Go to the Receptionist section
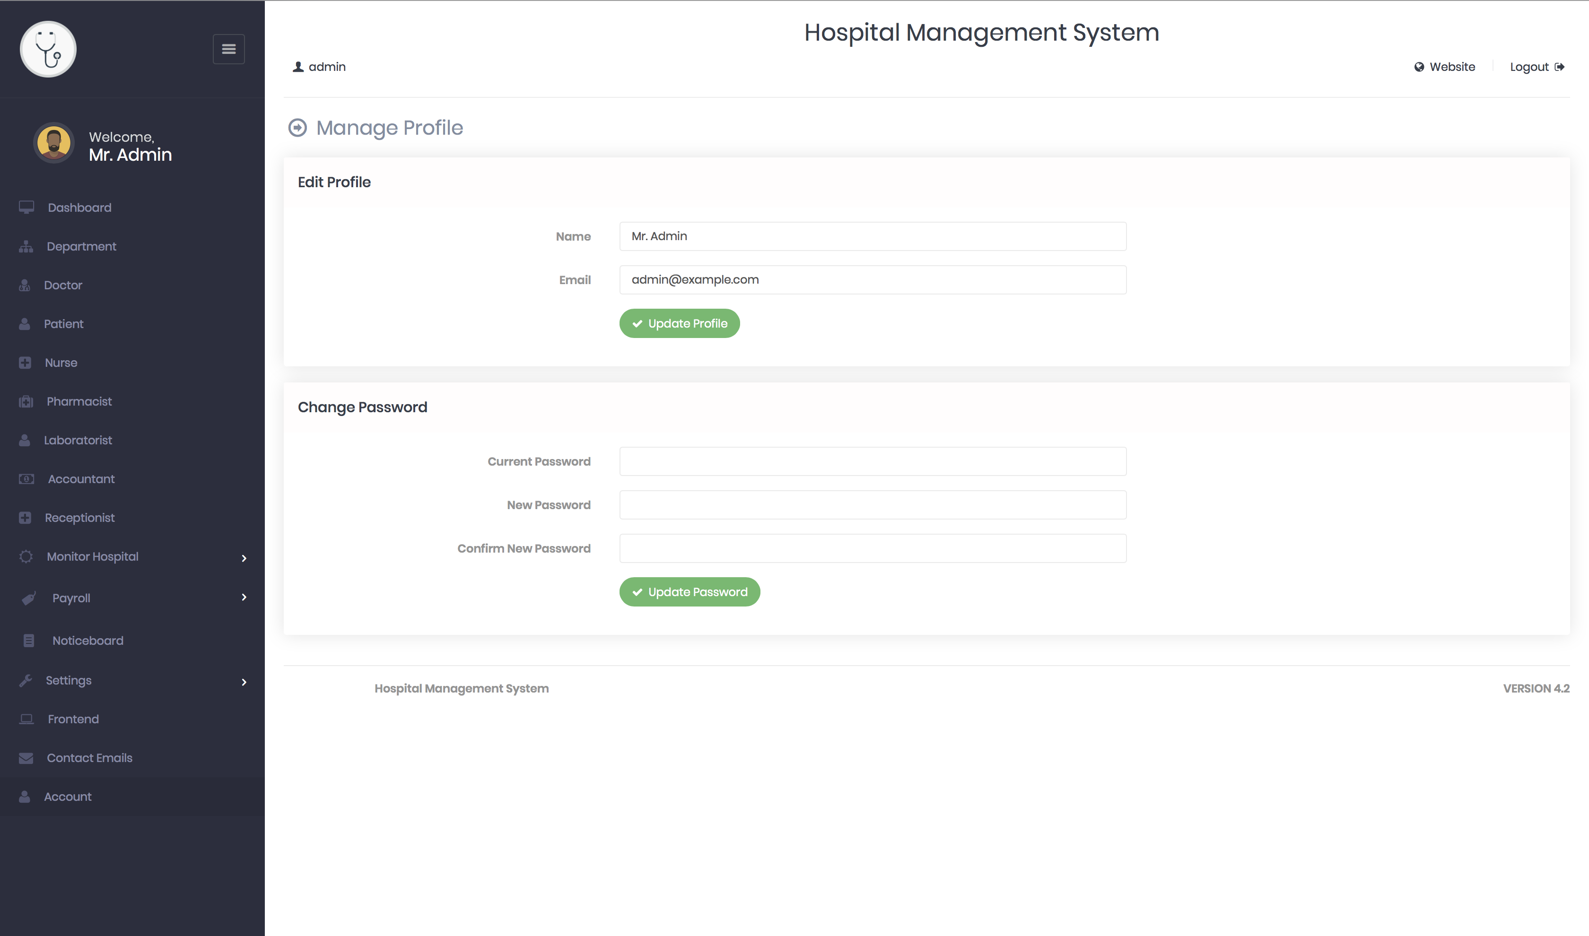The height and width of the screenshot is (936, 1589). [x=79, y=518]
